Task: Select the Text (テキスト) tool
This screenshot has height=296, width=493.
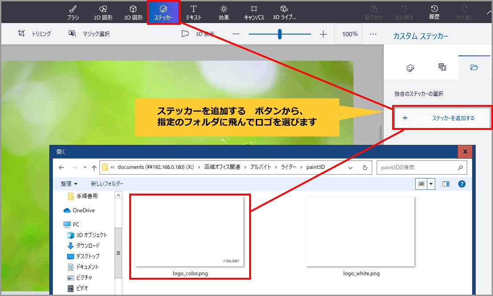Action: click(x=194, y=12)
